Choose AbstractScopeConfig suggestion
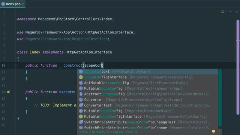Screen dimensions: 240x135 coord(147,94)
